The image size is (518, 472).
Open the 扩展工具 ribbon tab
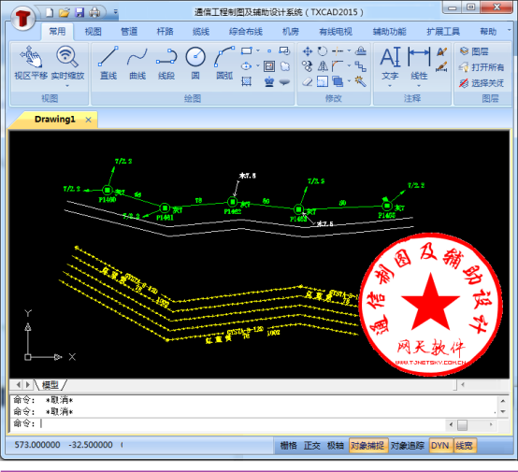(443, 32)
